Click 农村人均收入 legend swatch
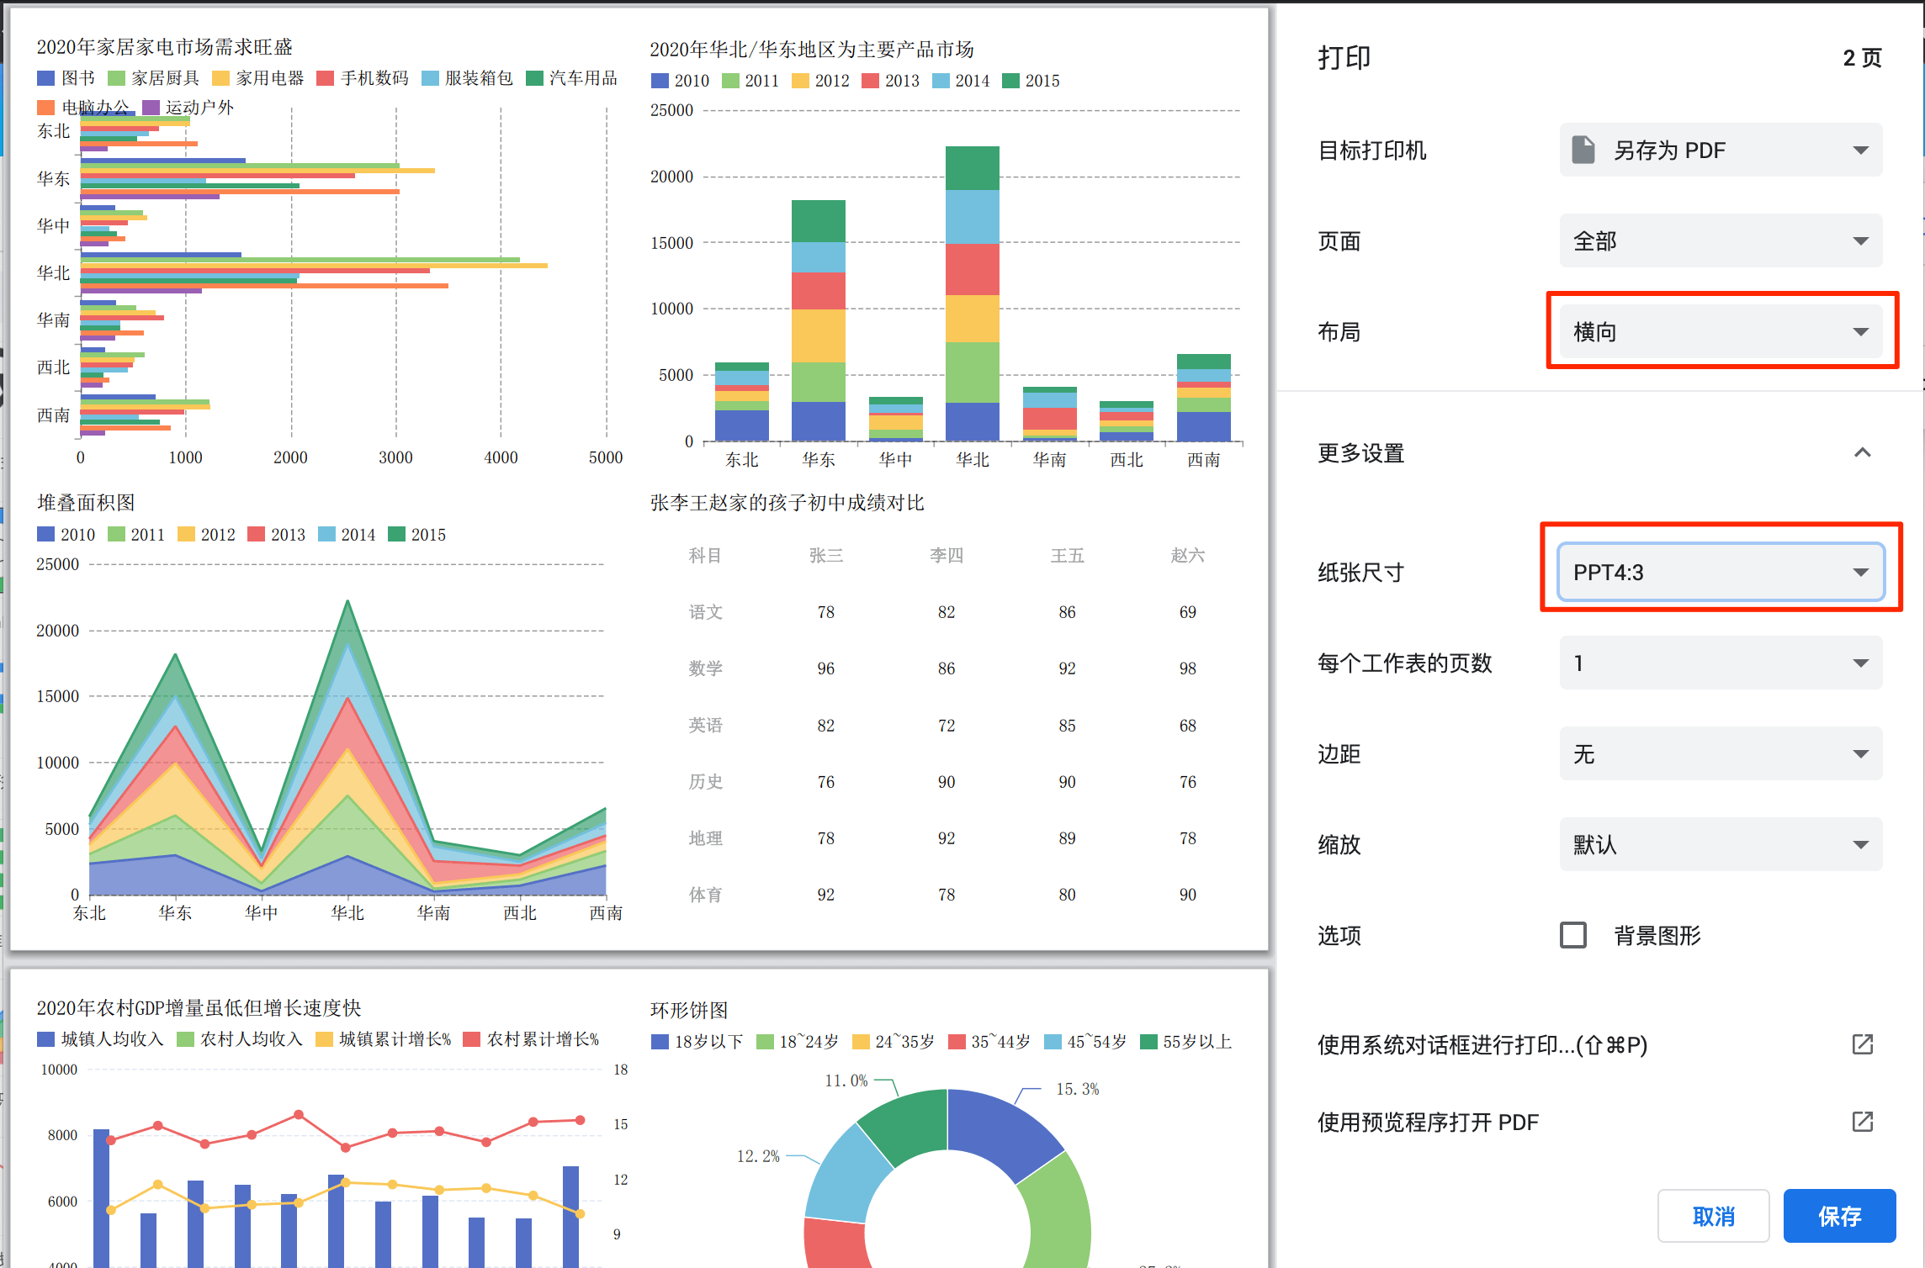The image size is (1925, 1268). tap(186, 1039)
